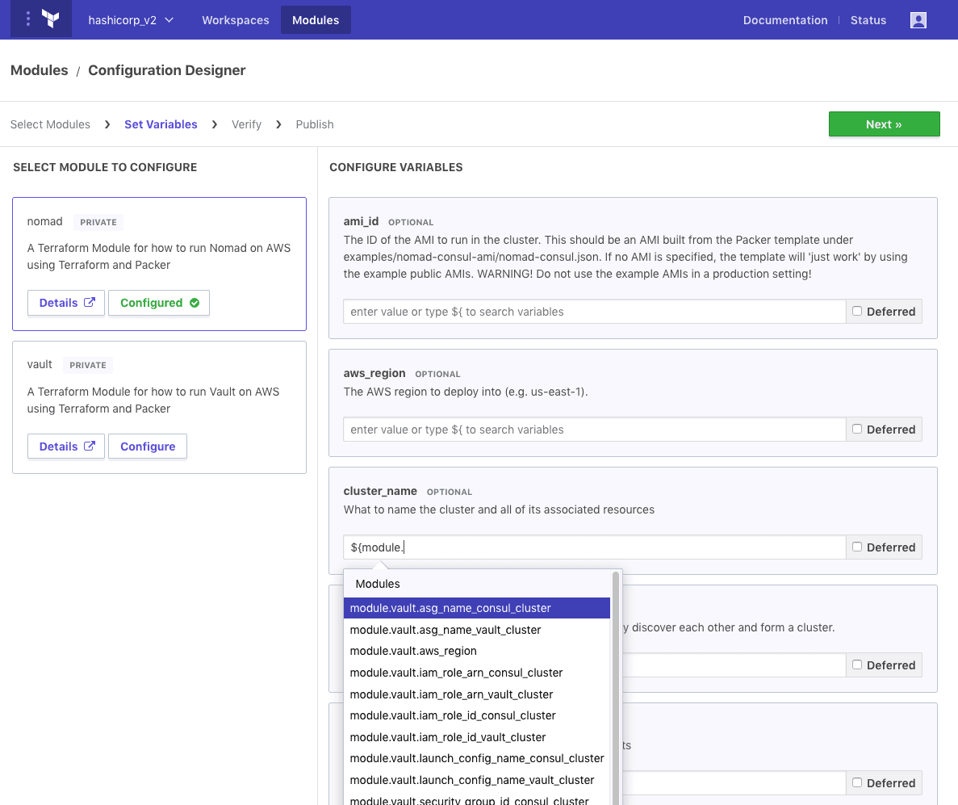Enable Deferred checkbox for ami_id
The height and width of the screenshot is (805, 958).
[857, 311]
